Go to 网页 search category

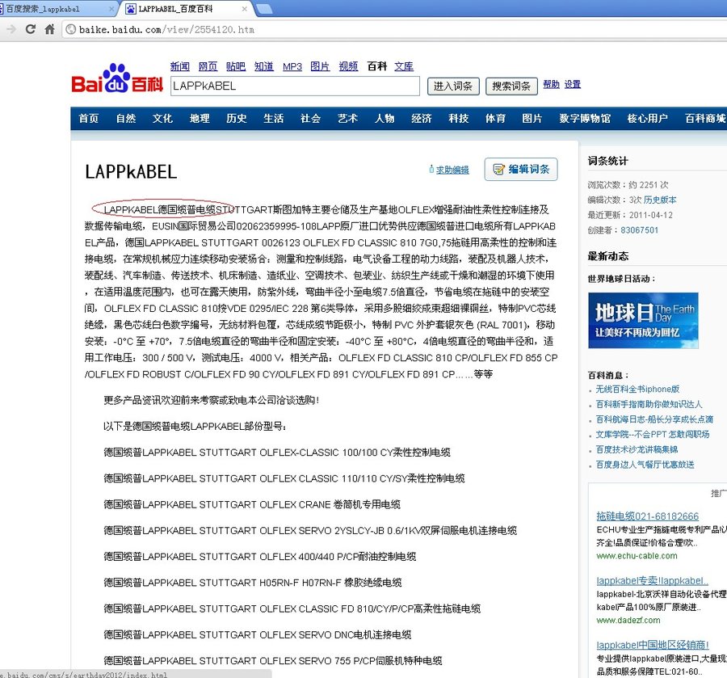pyautogui.click(x=208, y=66)
